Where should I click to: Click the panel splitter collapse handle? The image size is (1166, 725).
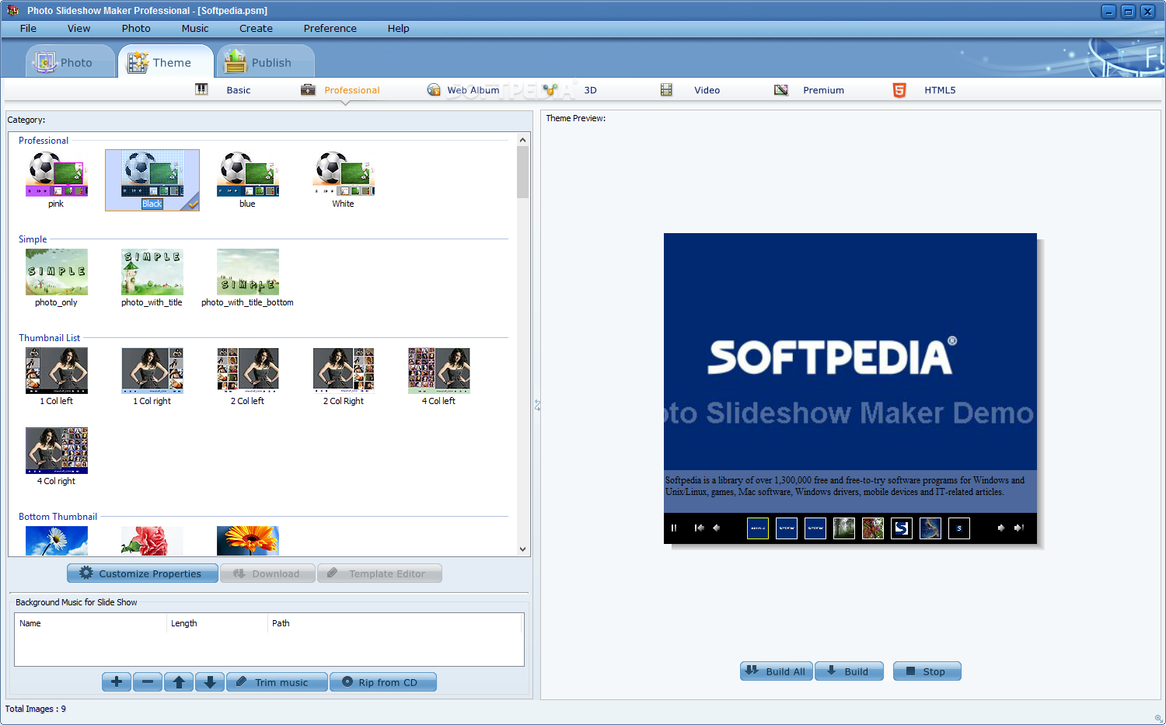(537, 405)
